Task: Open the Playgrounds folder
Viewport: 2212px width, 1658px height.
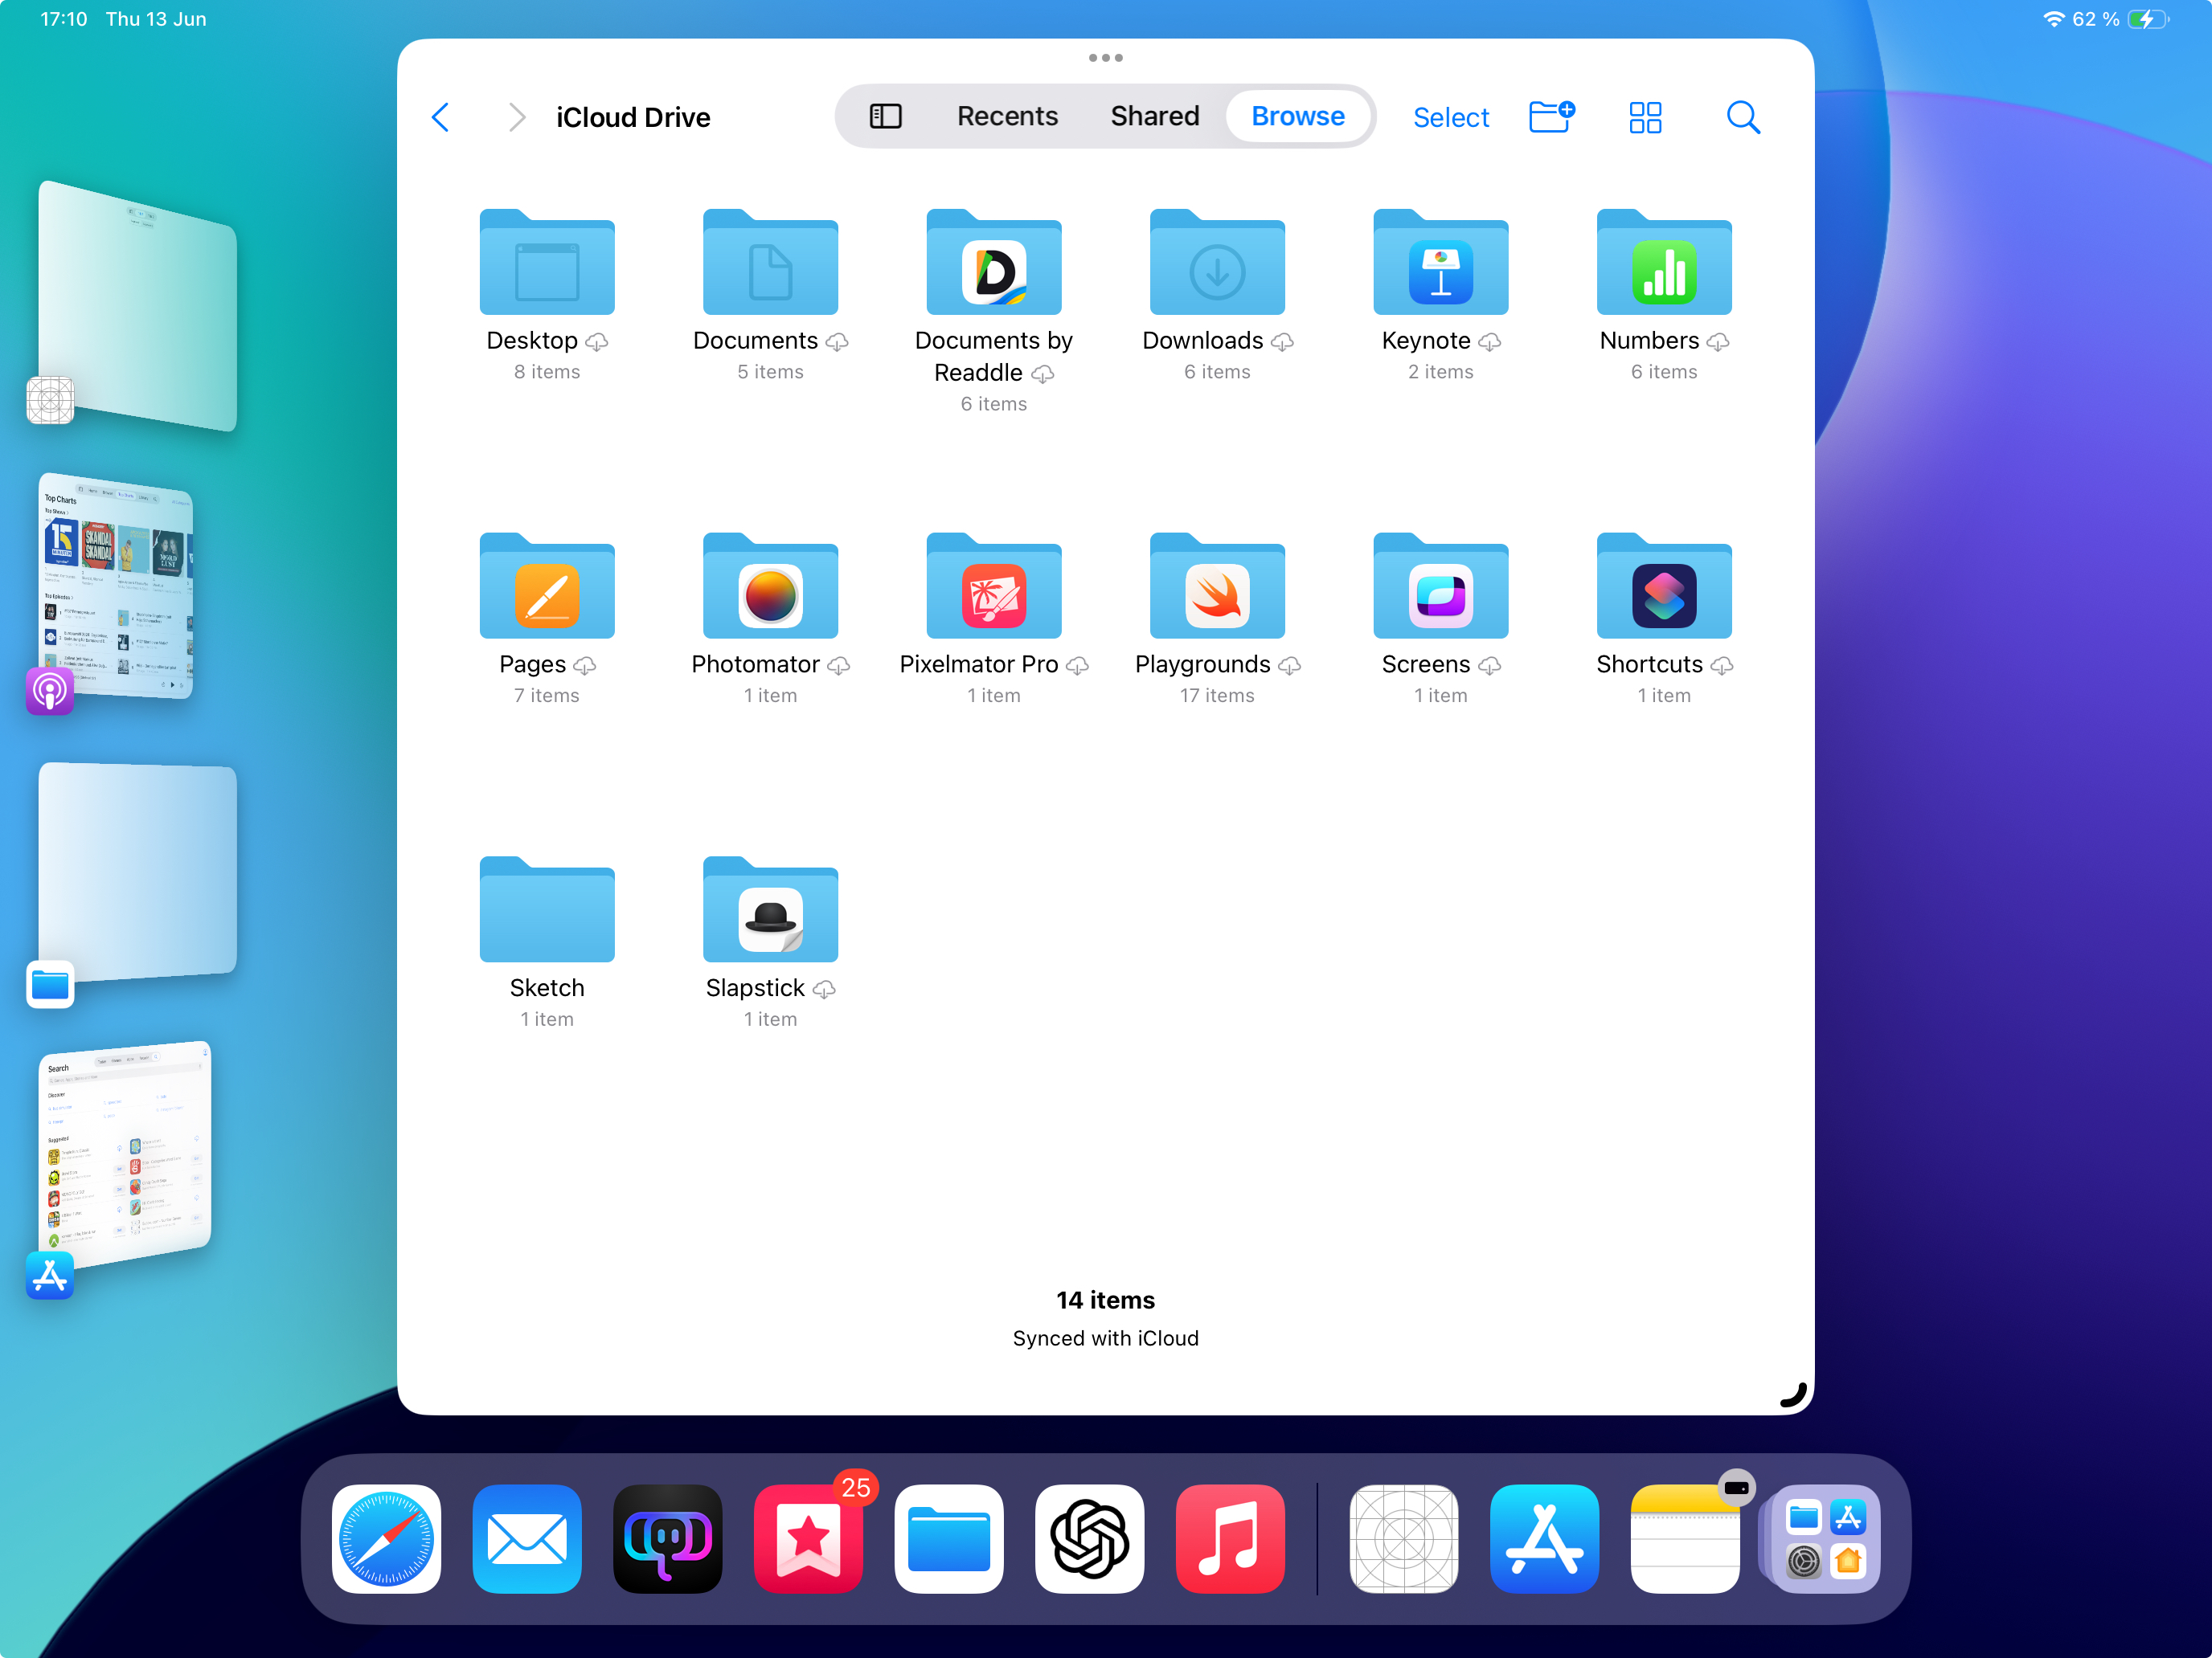Action: pos(1216,590)
